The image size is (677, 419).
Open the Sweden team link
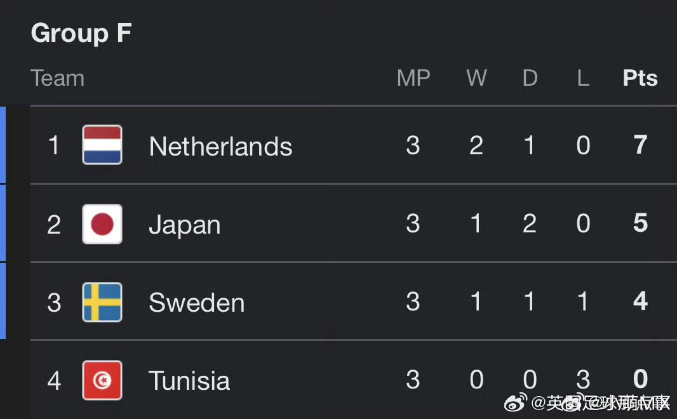(197, 302)
